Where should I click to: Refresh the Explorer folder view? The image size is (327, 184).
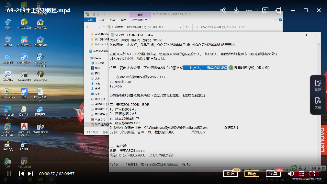point(187,27)
